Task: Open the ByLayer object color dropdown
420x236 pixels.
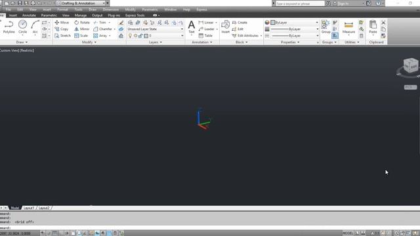Action: point(295,22)
